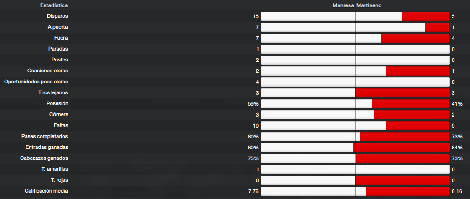Screen dimensions: 470x199
Task: Click Oportunidades poco claras row label
Action: (36, 82)
